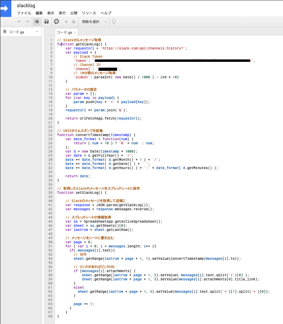Click the 'attachments[0].title_link' line
The height and width of the screenshot is (324, 283).
[170, 279]
